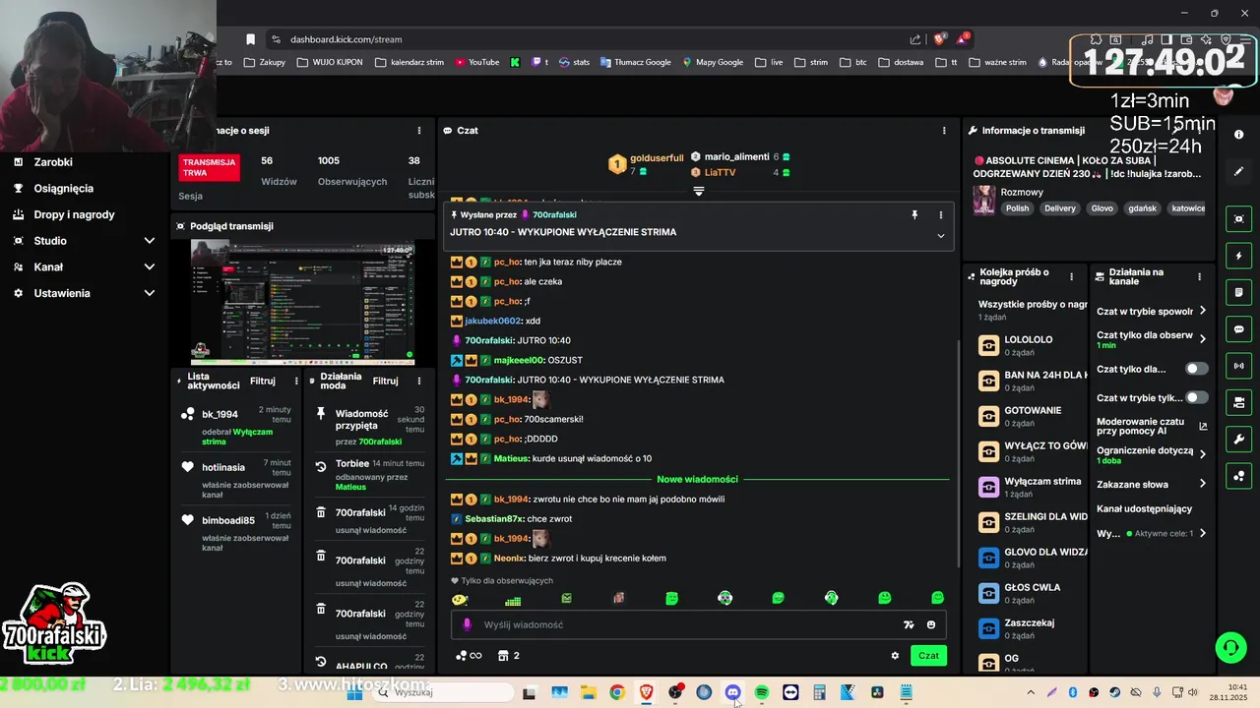Open Mapy Google bookmark
The width and height of the screenshot is (1260, 708).
pos(713,62)
